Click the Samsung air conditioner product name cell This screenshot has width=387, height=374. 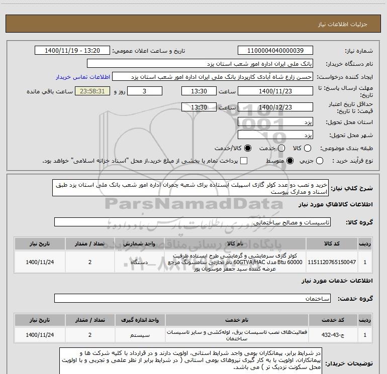click(x=235, y=262)
